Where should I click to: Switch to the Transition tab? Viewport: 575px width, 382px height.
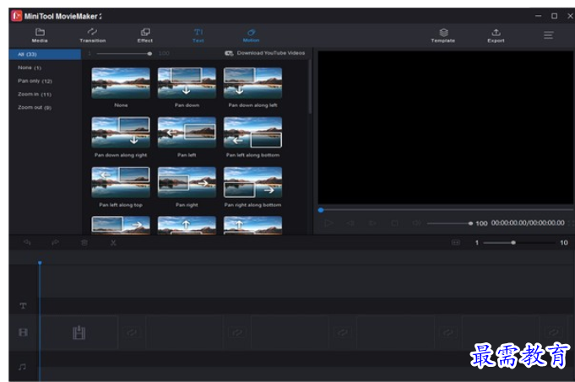click(92, 35)
